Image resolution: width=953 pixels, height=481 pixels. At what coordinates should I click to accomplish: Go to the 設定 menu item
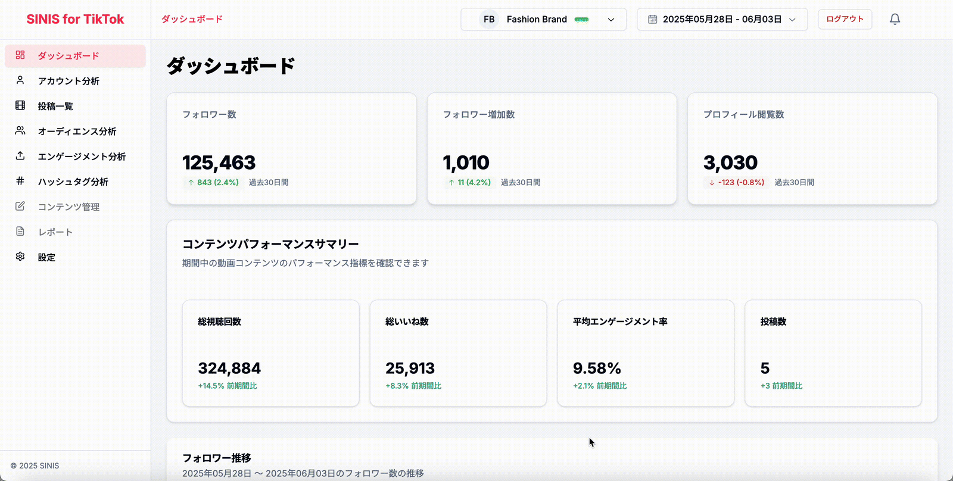coord(46,257)
